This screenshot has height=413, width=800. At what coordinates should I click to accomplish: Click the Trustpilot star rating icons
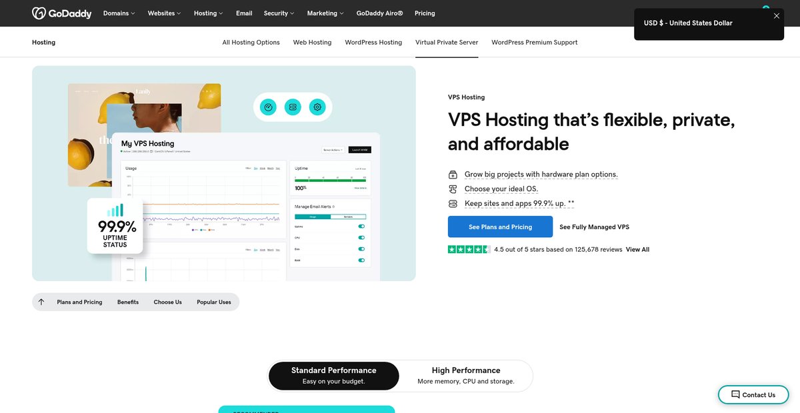coord(469,250)
